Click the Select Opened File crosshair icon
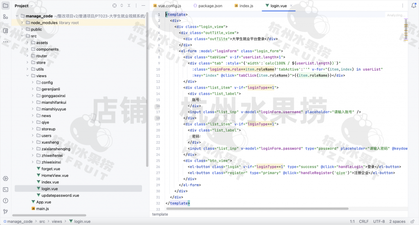This screenshot has height=225, width=419. 114,6
